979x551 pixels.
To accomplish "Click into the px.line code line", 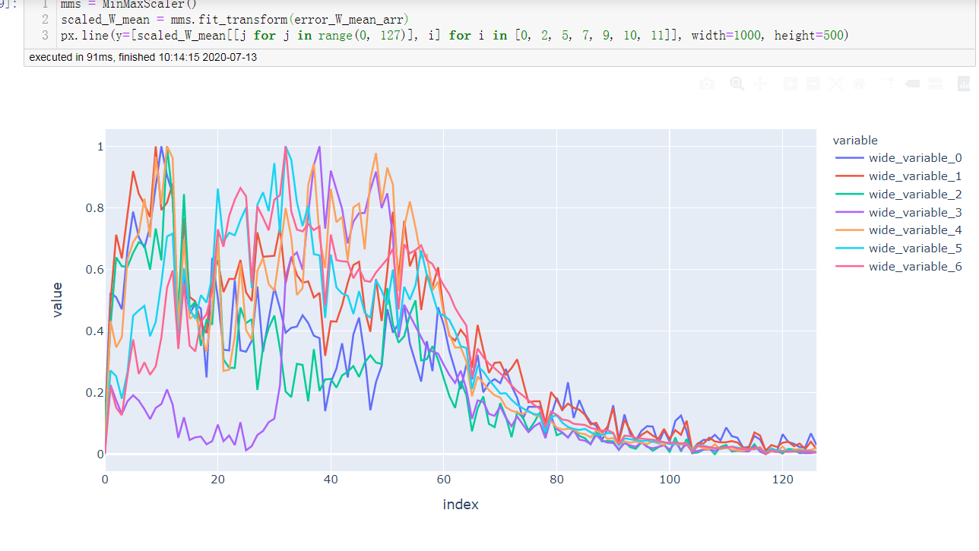I will (380, 35).
